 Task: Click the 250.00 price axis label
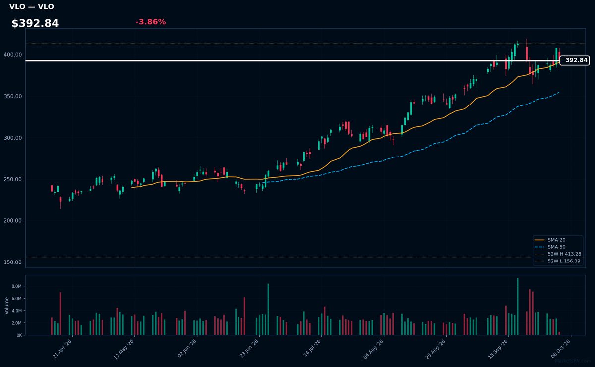13,179
